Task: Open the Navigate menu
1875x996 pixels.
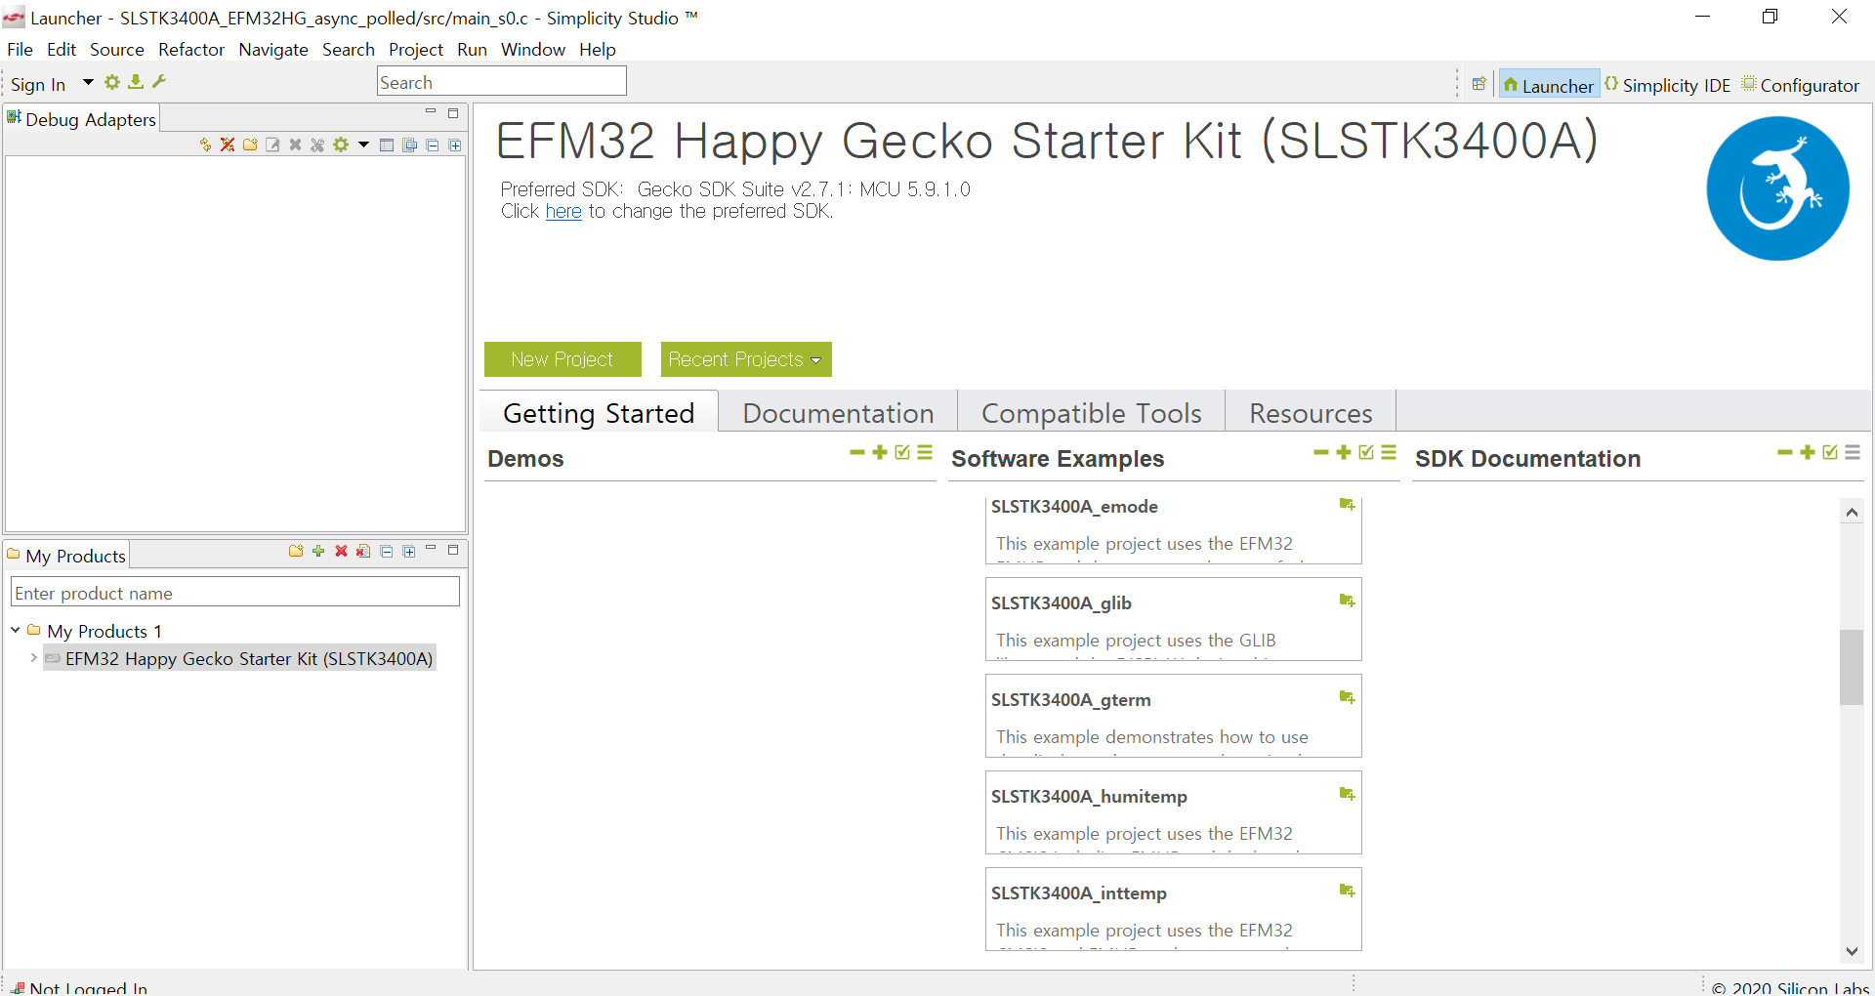Action: pos(273,50)
